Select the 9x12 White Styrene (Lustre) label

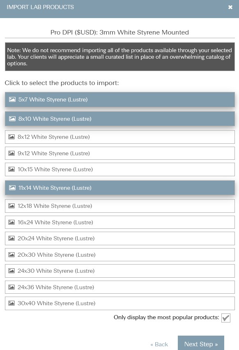tap(54, 153)
